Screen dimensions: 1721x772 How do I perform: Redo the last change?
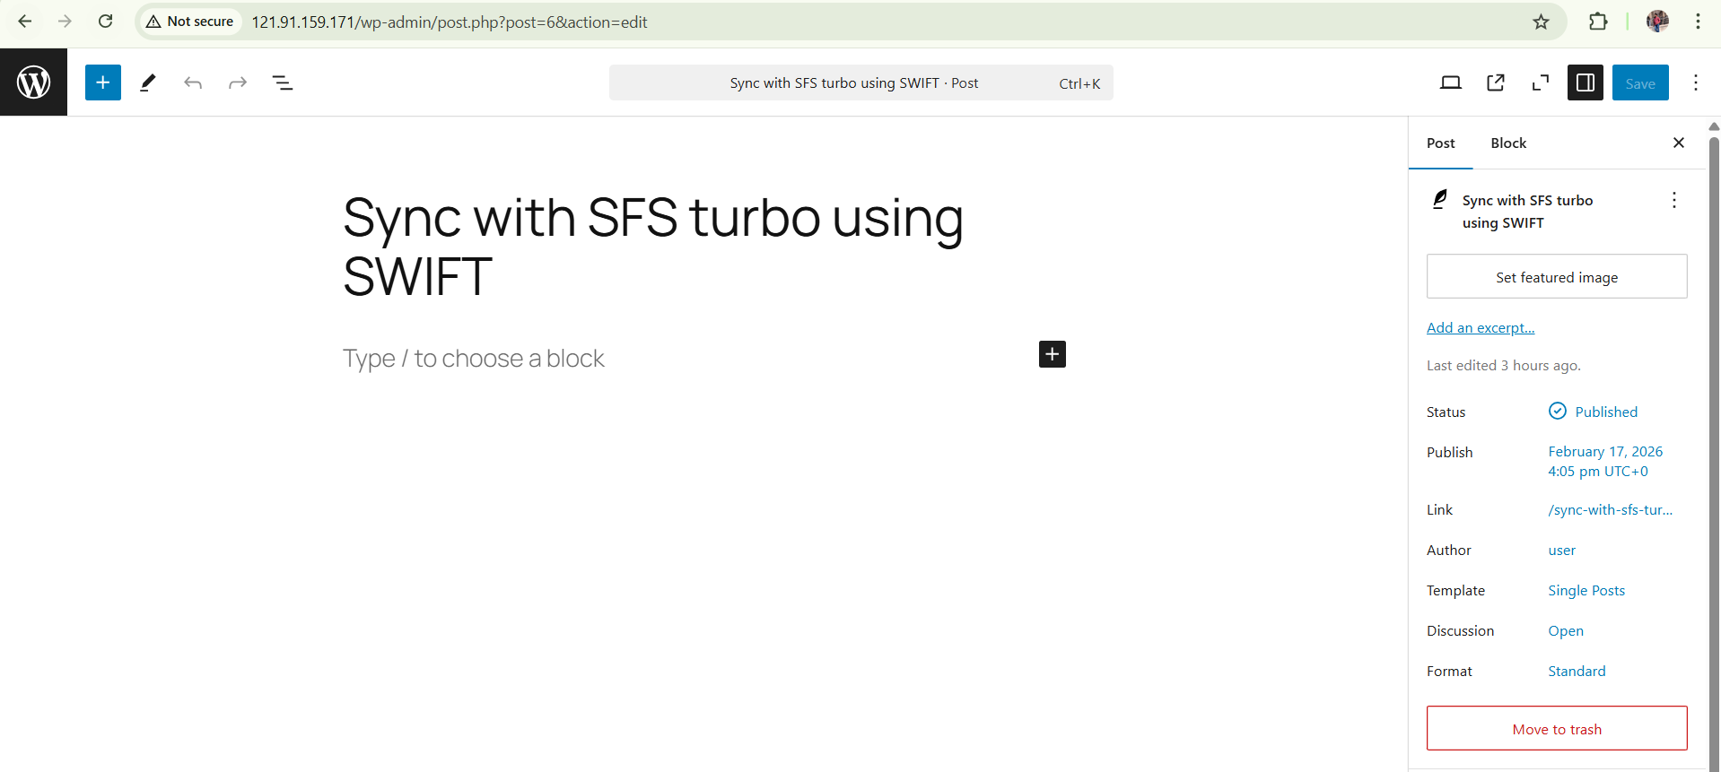(238, 82)
